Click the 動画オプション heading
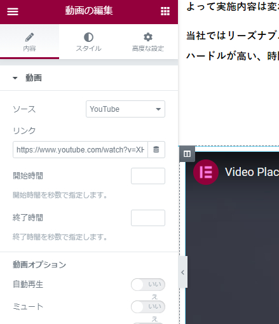 pyautogui.click(x=39, y=265)
